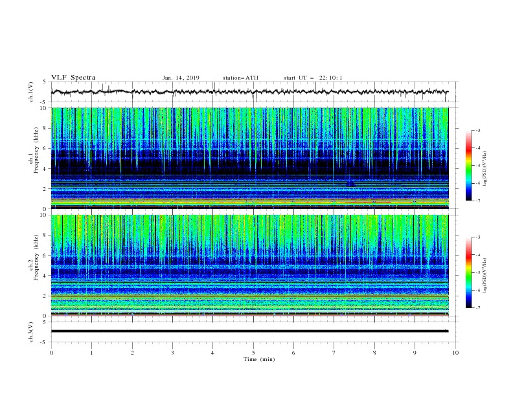Select time axis tick label "2"
The height and width of the screenshot is (396, 513).
(132, 353)
